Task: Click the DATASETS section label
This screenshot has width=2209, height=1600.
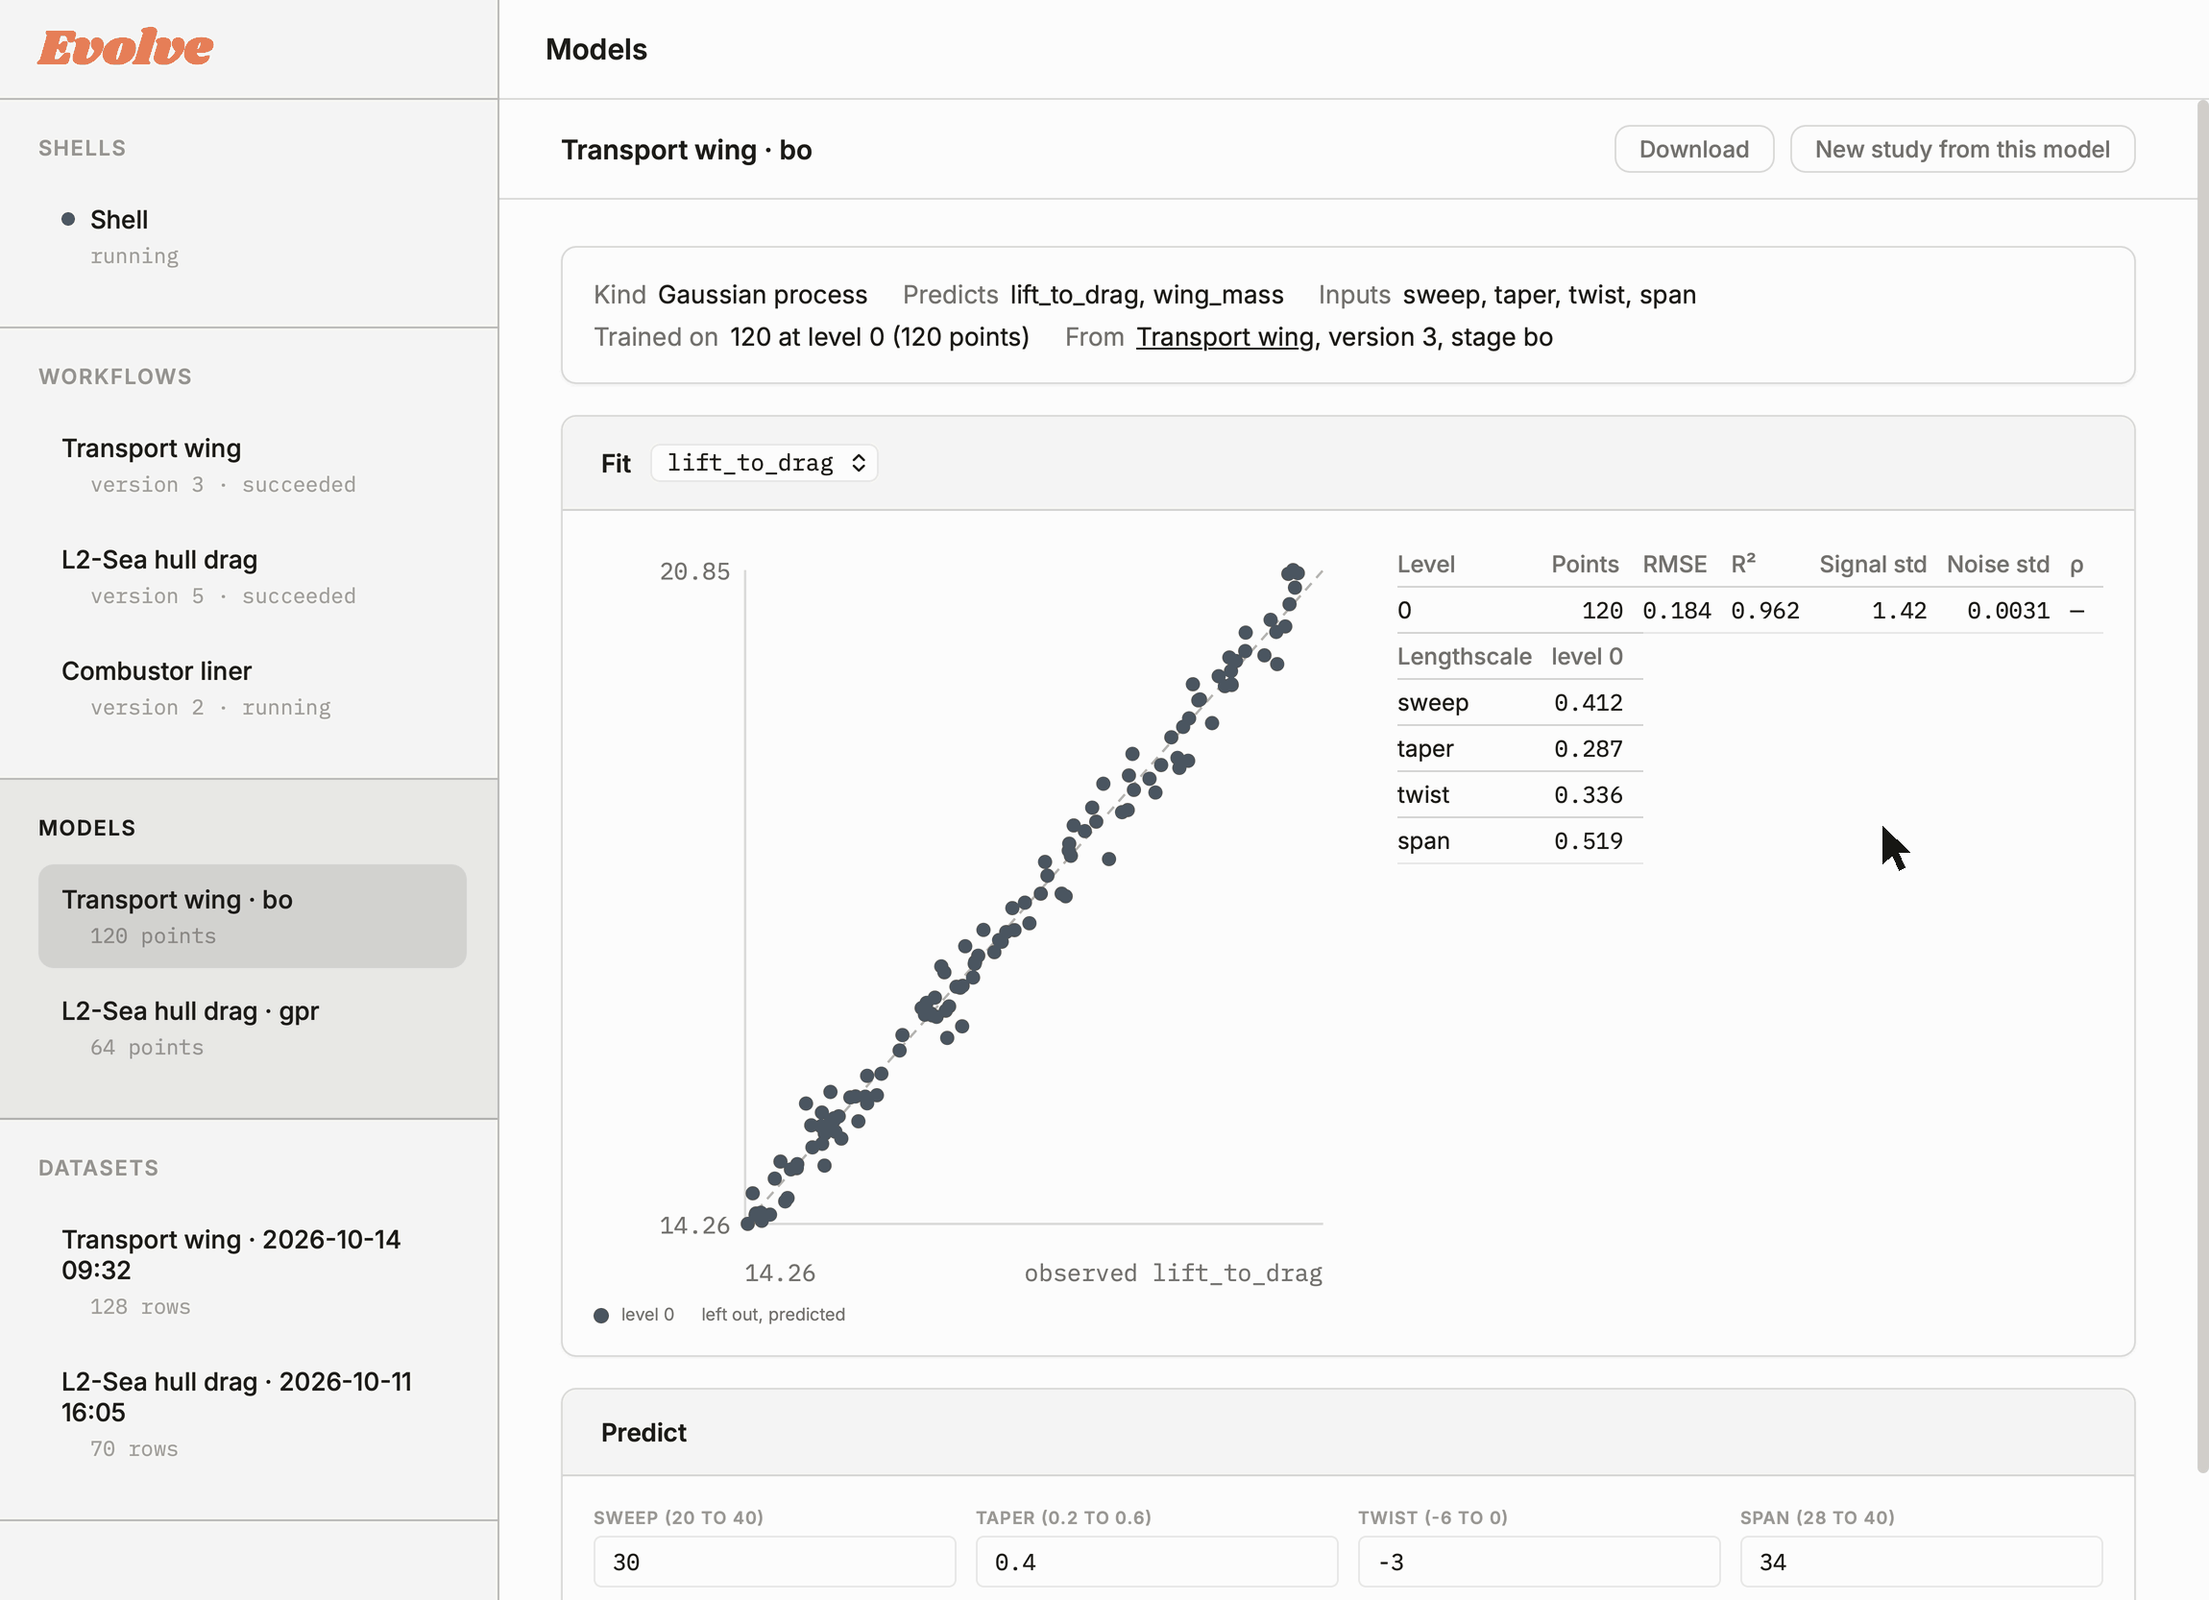Action: coord(98,1169)
